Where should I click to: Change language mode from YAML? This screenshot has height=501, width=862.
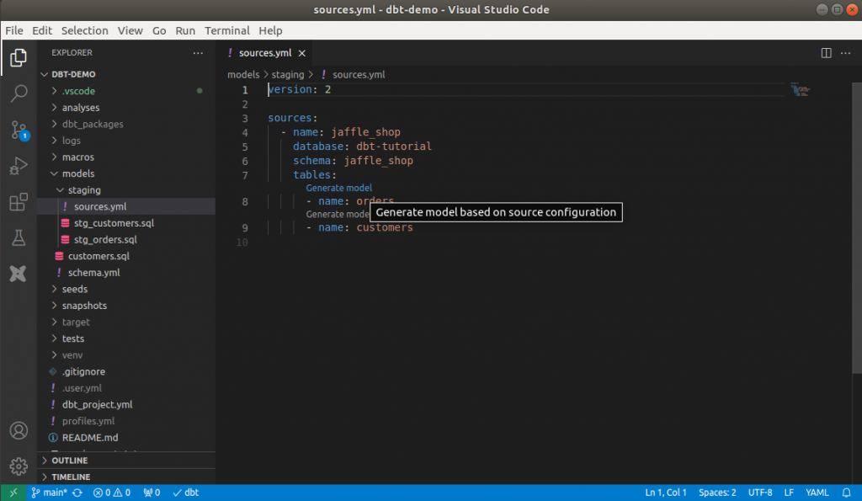click(817, 493)
